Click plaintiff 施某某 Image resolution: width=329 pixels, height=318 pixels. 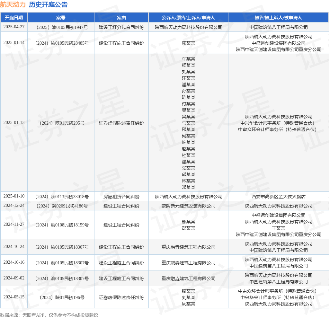(x=188, y=142)
